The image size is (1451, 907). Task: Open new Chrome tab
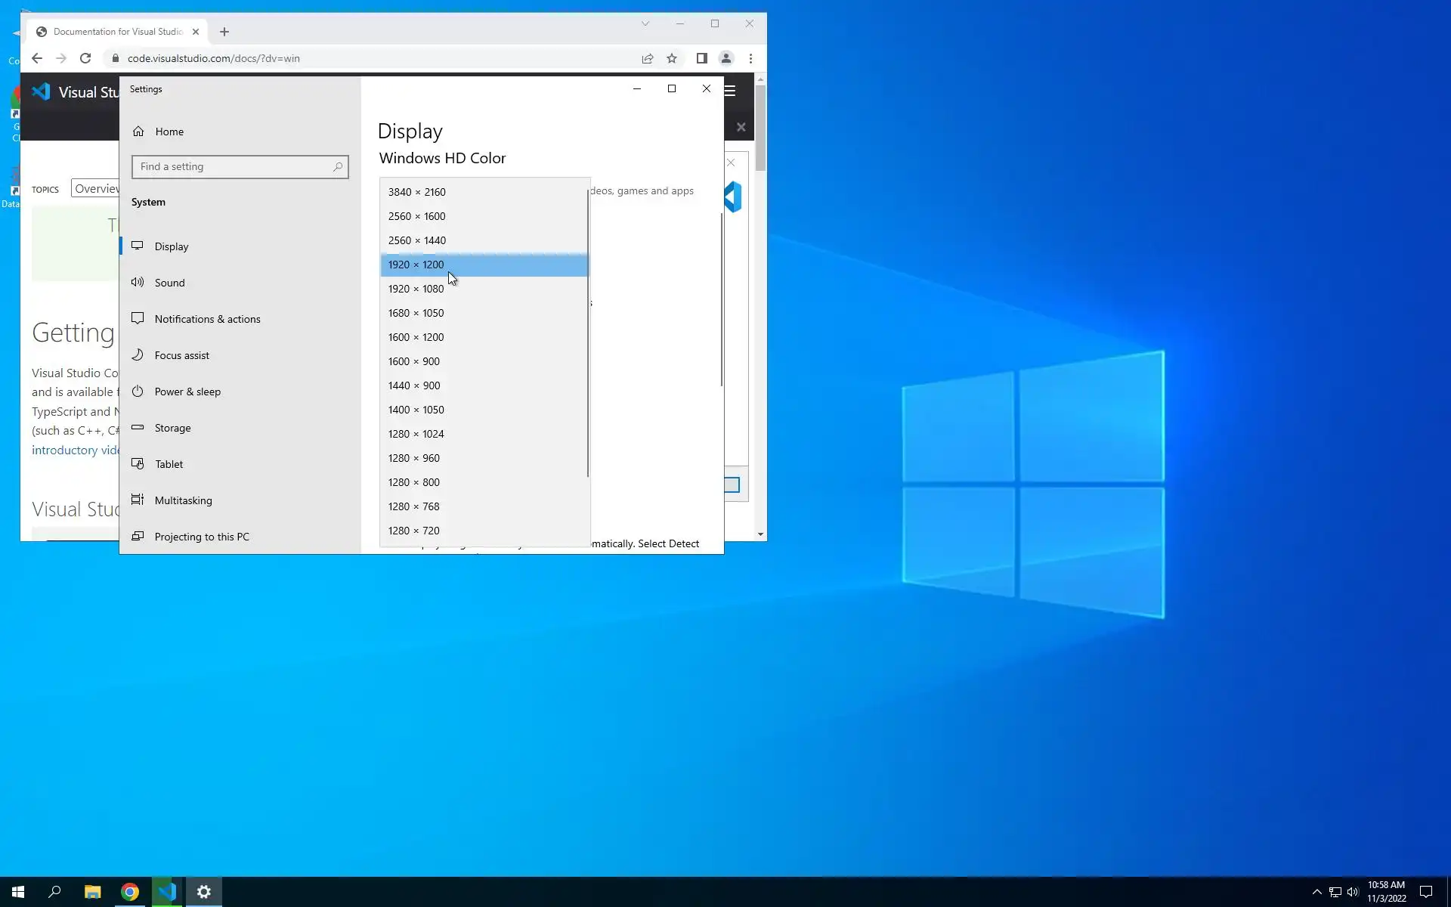(x=224, y=32)
